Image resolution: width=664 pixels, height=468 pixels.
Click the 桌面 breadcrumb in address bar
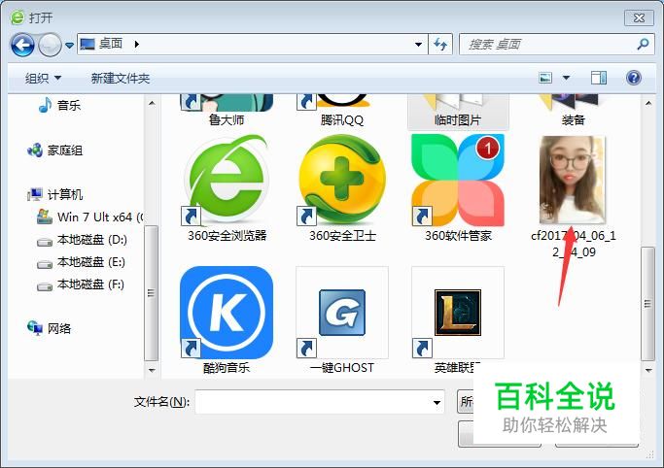111,44
